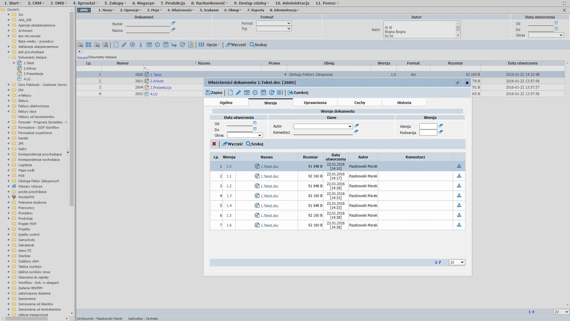Click the red X delete icon

tap(214, 144)
